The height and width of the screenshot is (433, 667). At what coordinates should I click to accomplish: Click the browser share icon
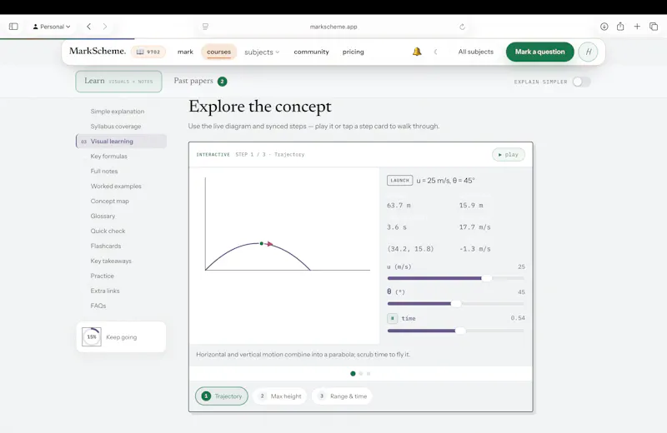click(x=620, y=27)
